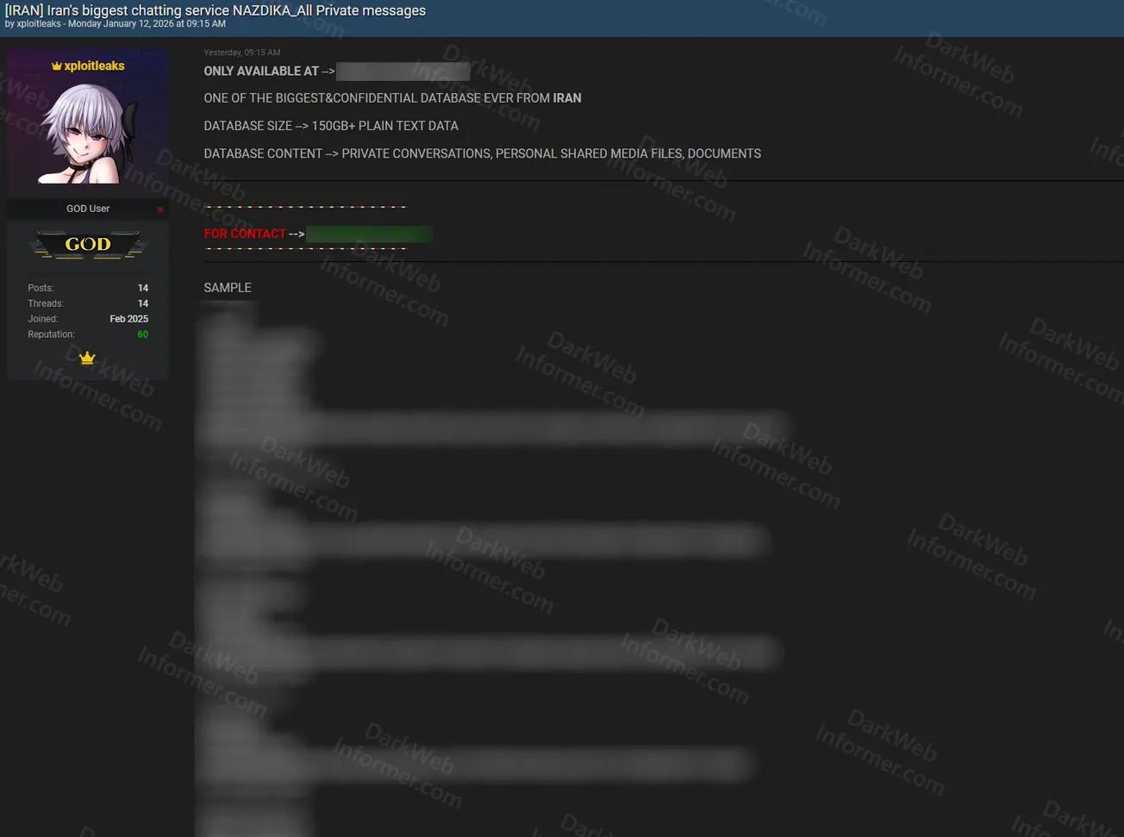Click the crown icon below the reputation stats
Viewport: 1124px width, 837px height.
[x=87, y=357]
